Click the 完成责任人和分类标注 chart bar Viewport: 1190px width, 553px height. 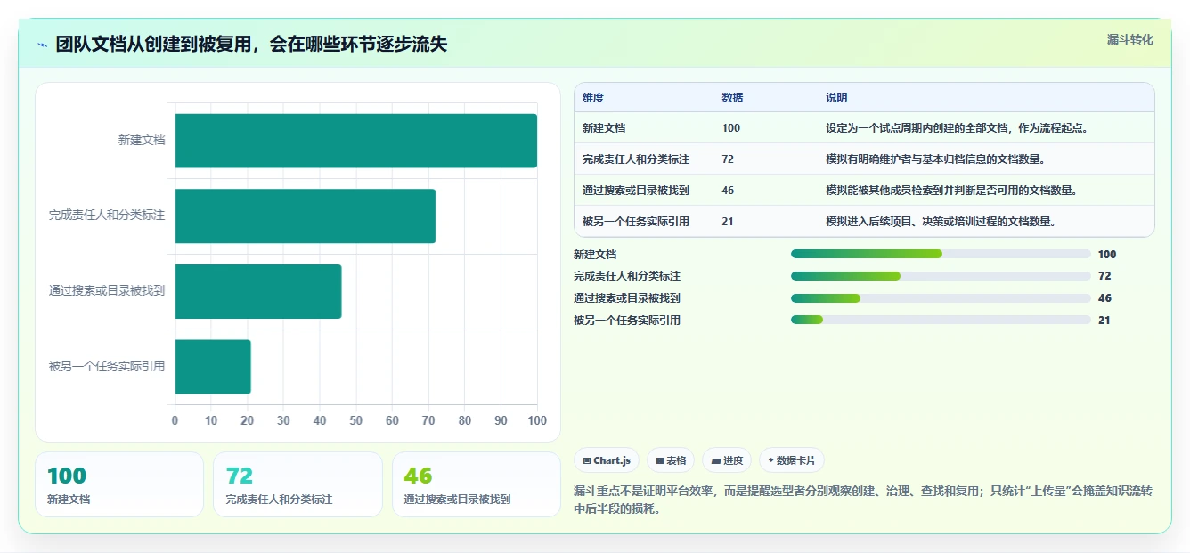tap(306, 216)
